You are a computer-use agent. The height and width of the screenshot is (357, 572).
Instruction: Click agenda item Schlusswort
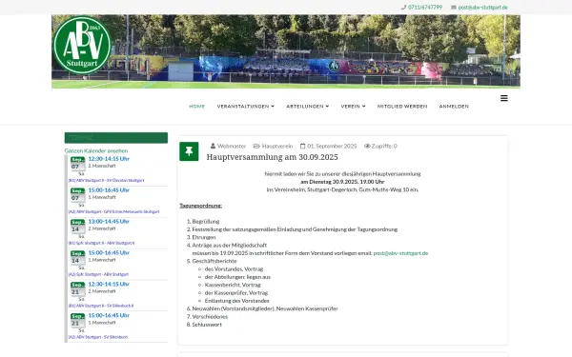pos(207,325)
